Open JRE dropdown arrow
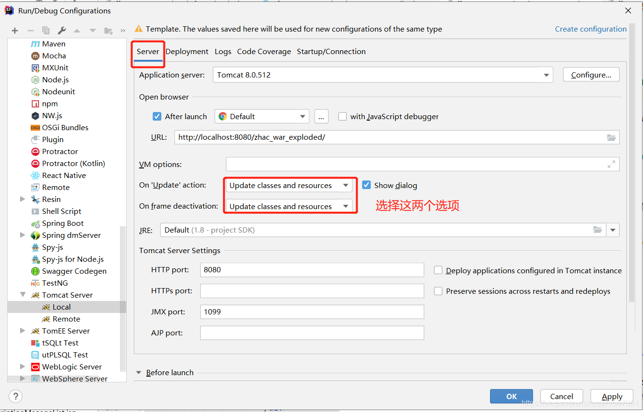The height and width of the screenshot is (412, 643). coord(613,230)
